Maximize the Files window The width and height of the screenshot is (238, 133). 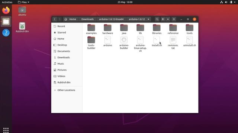188,19
